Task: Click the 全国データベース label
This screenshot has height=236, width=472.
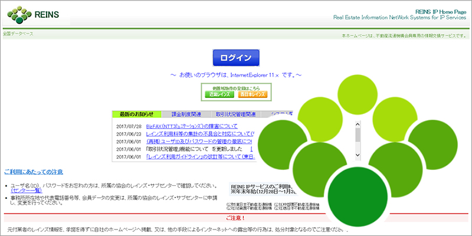Action: click(19, 34)
